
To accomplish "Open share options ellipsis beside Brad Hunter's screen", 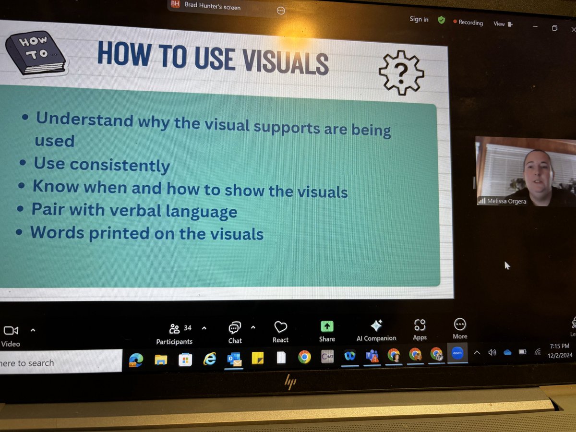I will pyautogui.click(x=281, y=11).
